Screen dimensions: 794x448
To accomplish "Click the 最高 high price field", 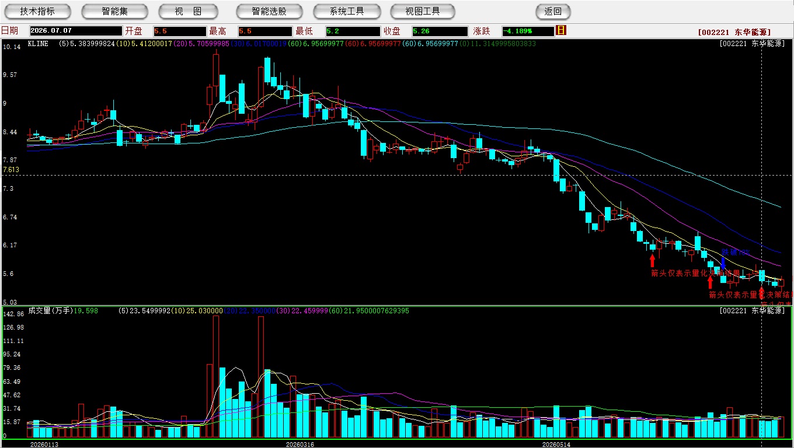I will 264,31.
